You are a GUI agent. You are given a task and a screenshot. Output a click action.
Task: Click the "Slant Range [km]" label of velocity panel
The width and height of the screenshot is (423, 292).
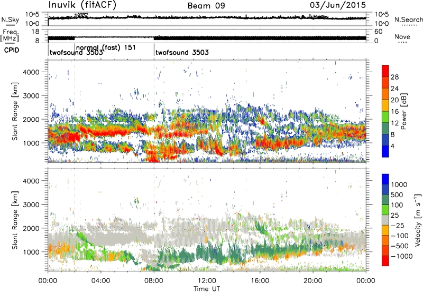15,220
